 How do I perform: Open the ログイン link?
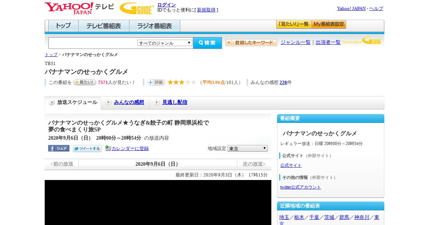[x=167, y=5]
